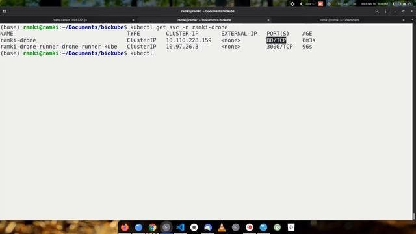
Task: Open Firefox from the dock
Action: point(125,227)
